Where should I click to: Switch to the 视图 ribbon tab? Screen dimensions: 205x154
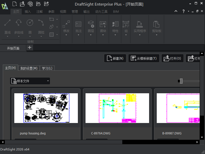pos(63,12)
